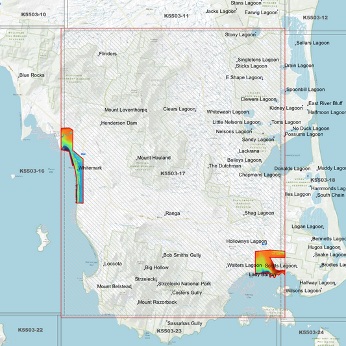This screenshot has width=346, height=346.
Task: Choose the K5503-10 tile label
Action: (34, 14)
